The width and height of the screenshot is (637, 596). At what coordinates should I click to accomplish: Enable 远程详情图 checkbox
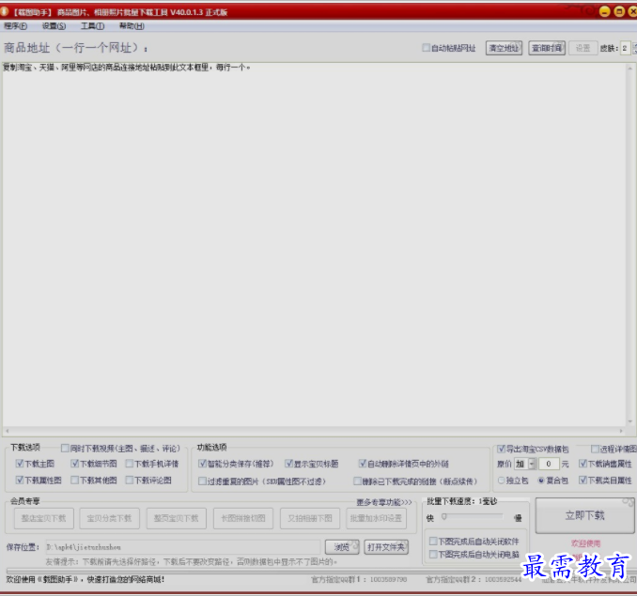tap(595, 449)
